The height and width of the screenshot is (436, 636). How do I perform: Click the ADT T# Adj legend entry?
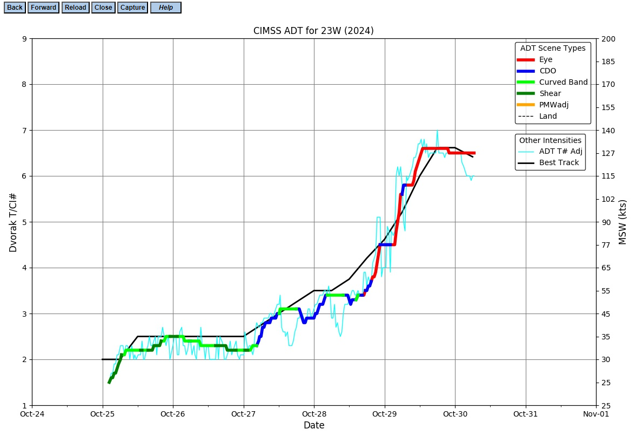coord(551,152)
